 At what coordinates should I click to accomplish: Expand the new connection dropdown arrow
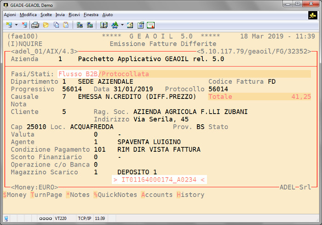(17, 25)
